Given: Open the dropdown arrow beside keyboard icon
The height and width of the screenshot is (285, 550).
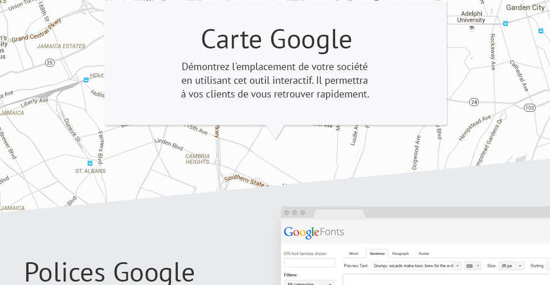Looking at the screenshot, I should pos(478,266).
